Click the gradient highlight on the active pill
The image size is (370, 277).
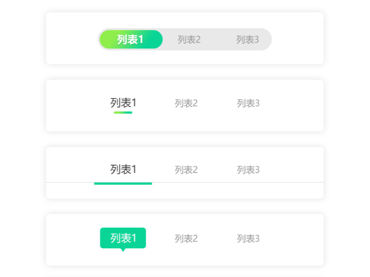point(130,39)
